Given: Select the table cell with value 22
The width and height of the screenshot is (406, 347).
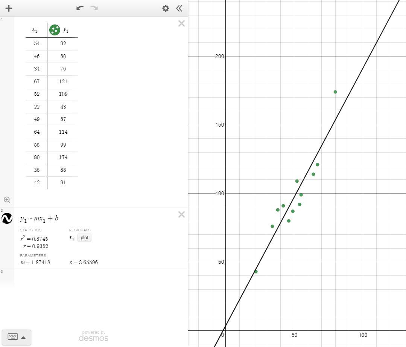Looking at the screenshot, I should tap(36, 107).
